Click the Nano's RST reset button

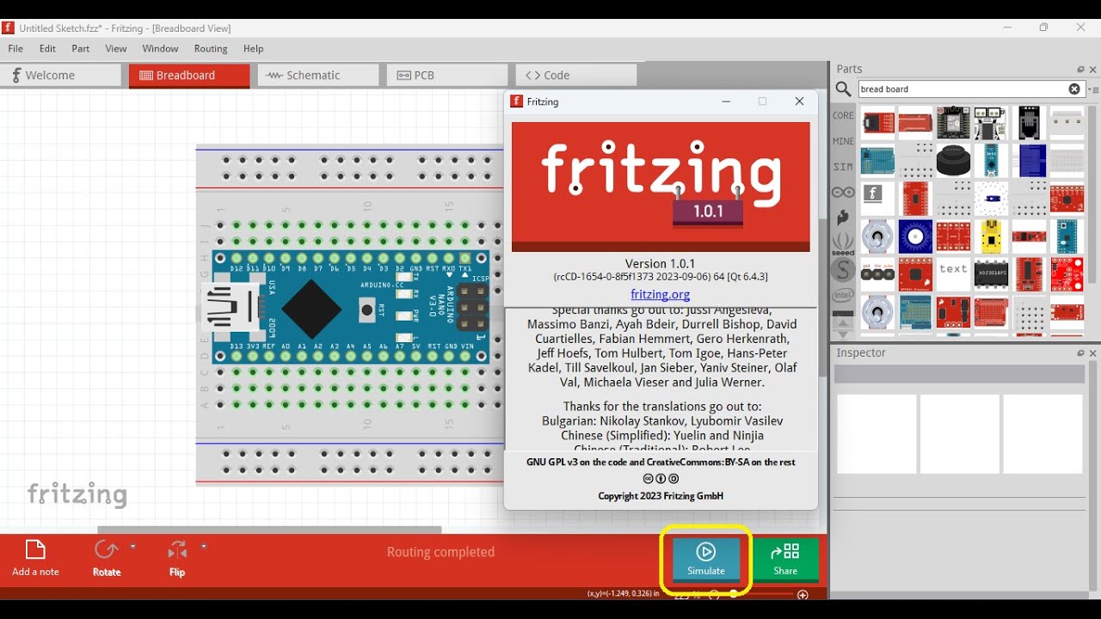(367, 309)
